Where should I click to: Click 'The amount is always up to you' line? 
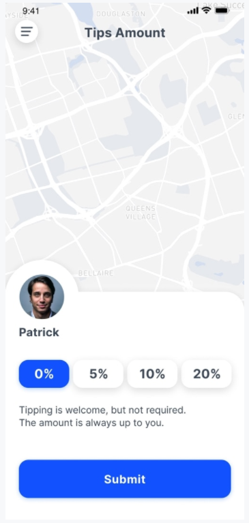(91, 423)
